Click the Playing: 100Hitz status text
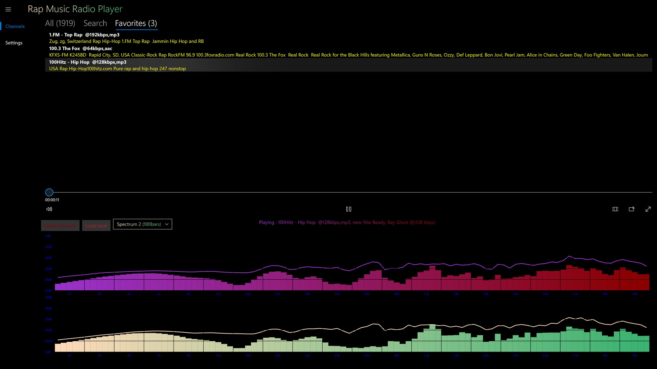The height and width of the screenshot is (369, 657). pos(347,222)
